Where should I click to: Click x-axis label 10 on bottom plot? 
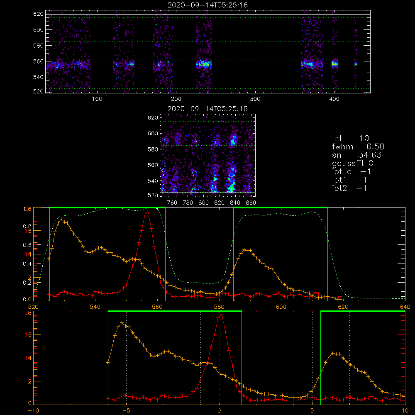tap(405, 411)
